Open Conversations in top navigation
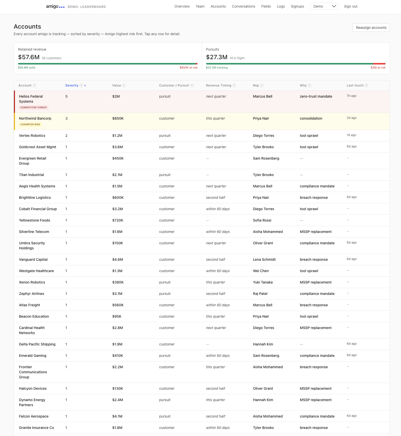This screenshot has width=401, height=436. click(x=243, y=6)
